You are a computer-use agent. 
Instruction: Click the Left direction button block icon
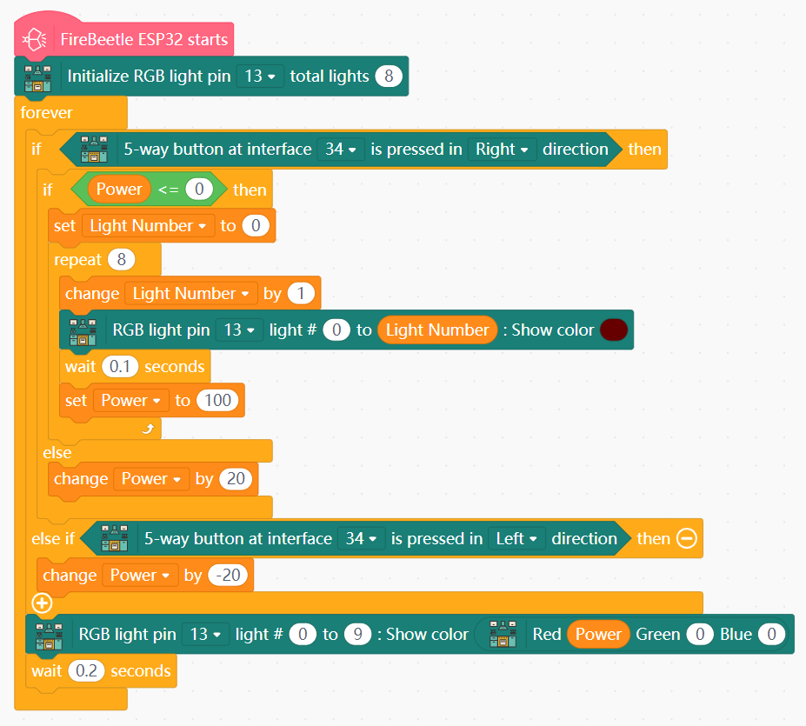point(114,539)
